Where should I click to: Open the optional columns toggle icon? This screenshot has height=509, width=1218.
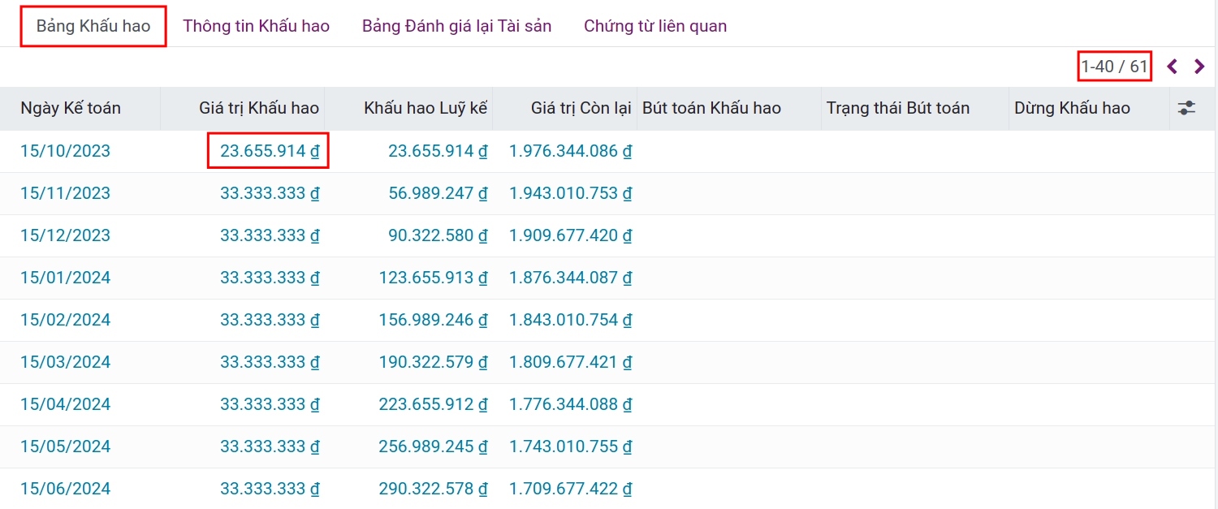pos(1188,107)
